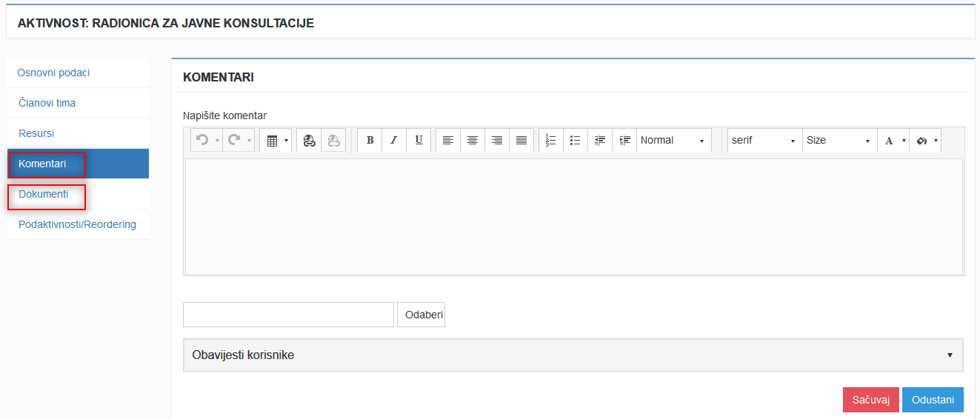Click the Sačuvaj button
This screenshot has height=419, width=980.
pos(871,400)
